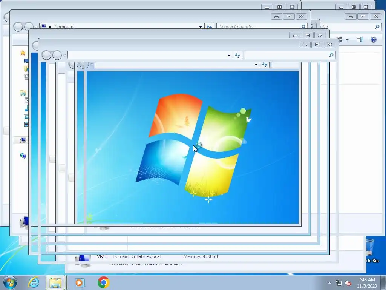Click Back in the Computer window

(18, 27)
